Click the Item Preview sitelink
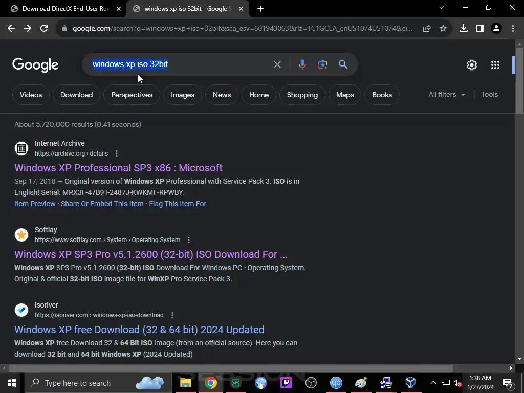The width and height of the screenshot is (524, 393). pyautogui.click(x=35, y=204)
